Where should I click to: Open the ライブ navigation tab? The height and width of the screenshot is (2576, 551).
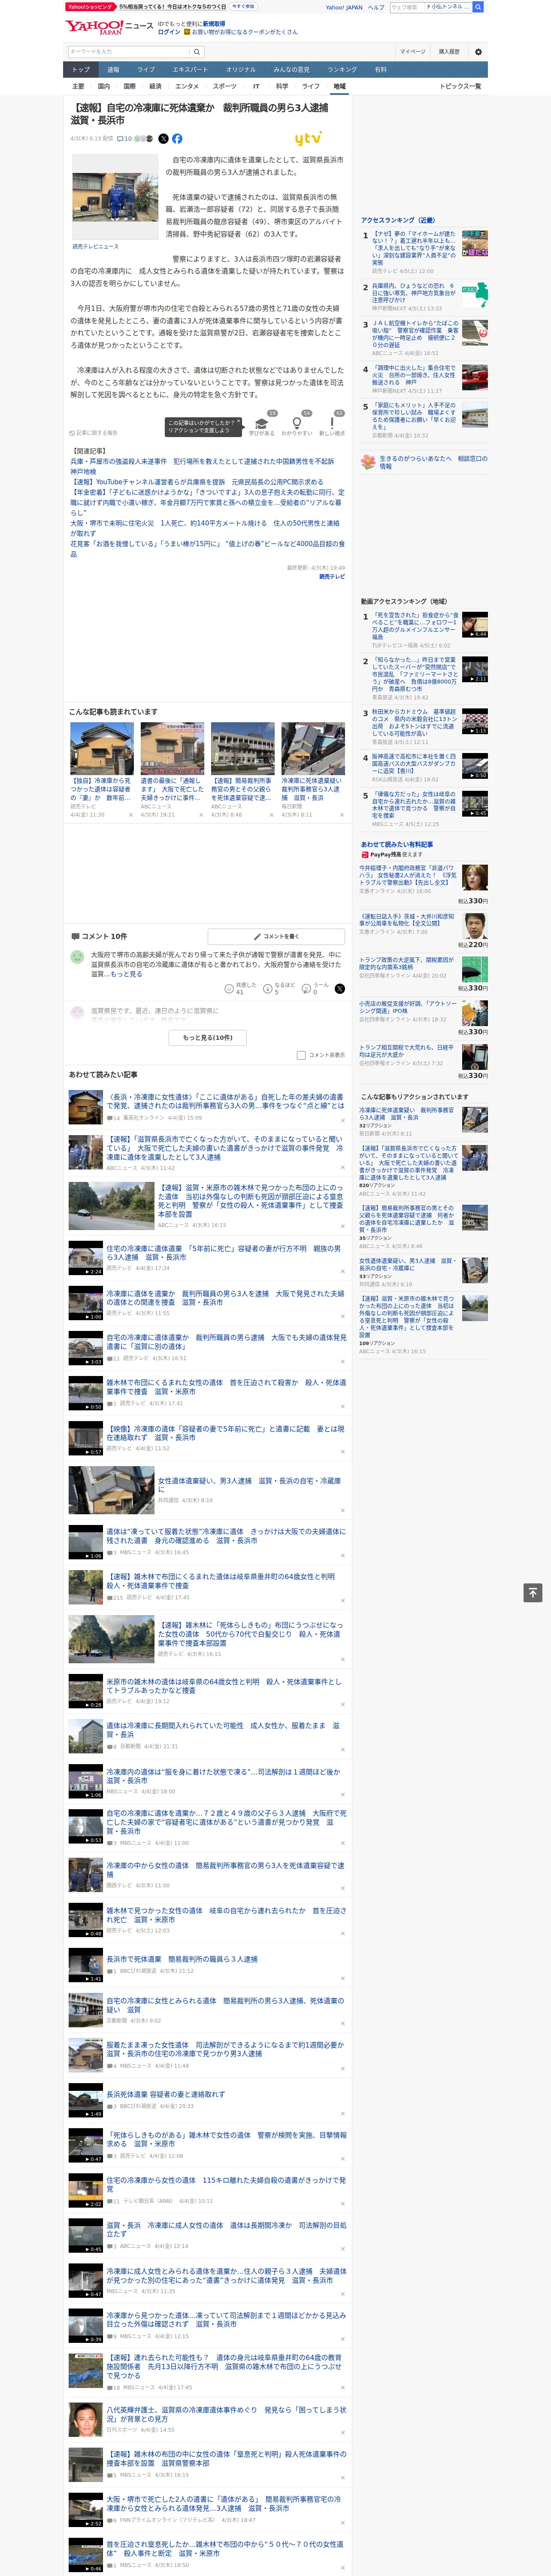[x=146, y=70]
